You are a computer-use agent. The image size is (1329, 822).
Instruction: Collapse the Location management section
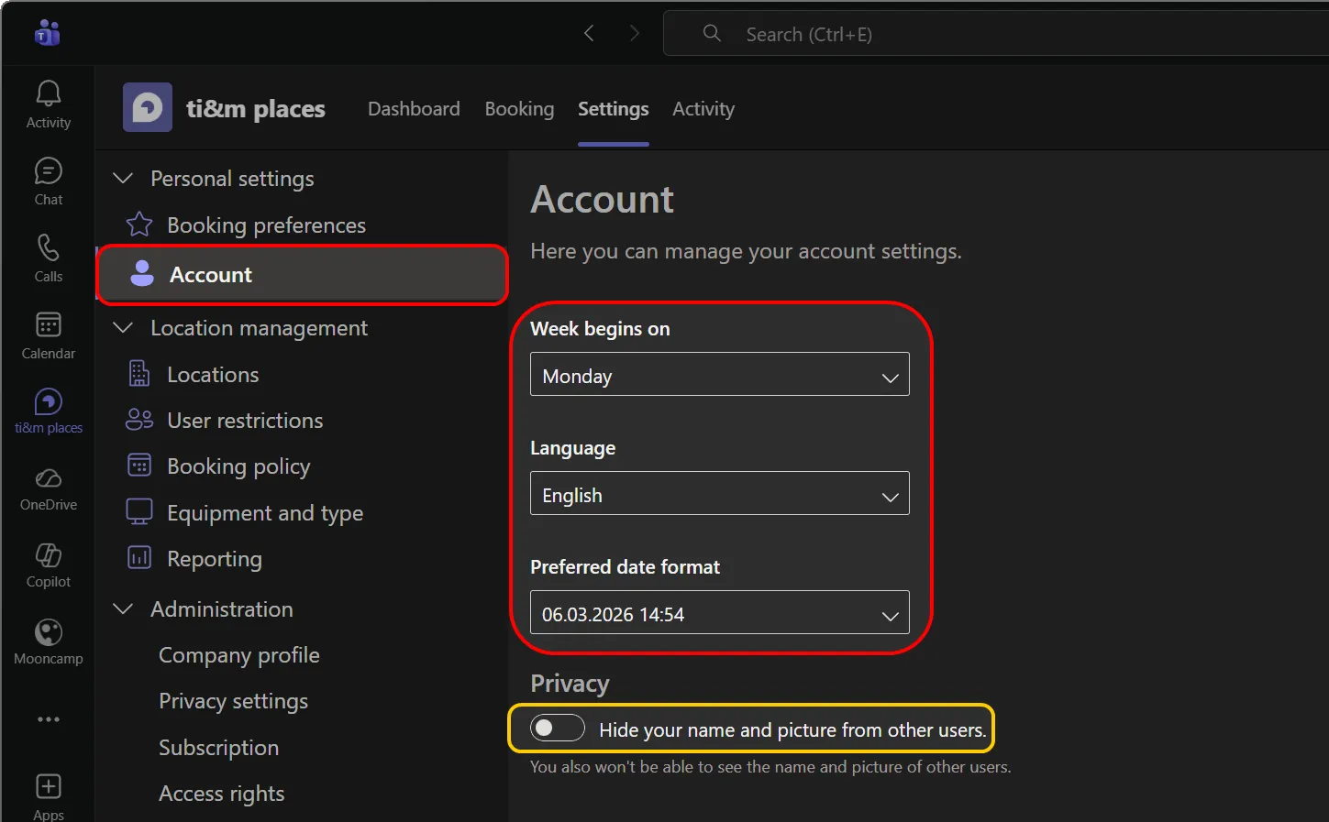pos(123,327)
